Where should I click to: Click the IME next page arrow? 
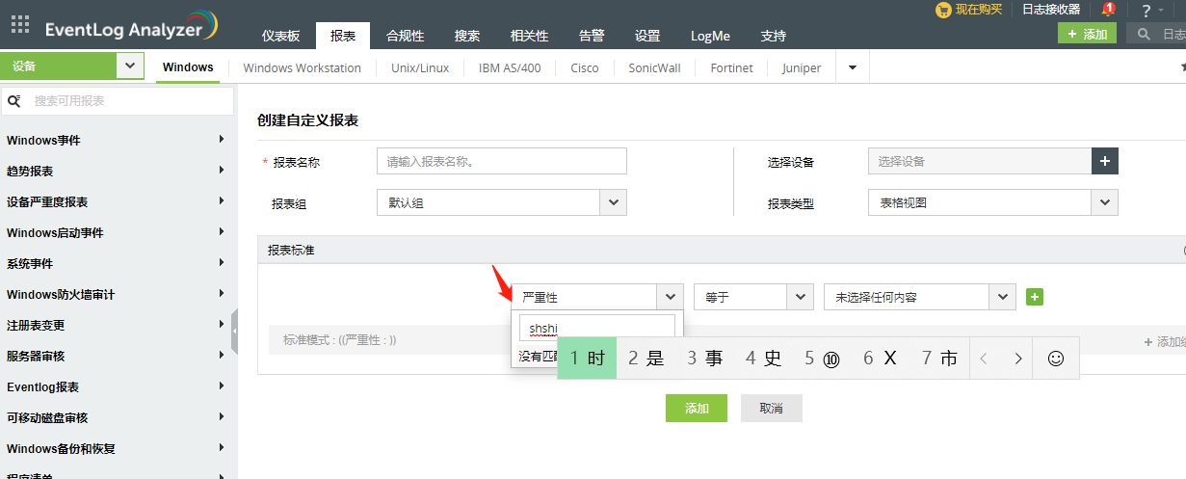1017,359
